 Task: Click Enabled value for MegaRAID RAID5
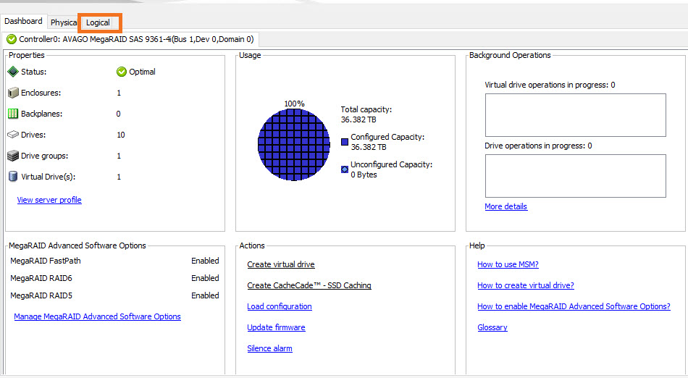205,296
